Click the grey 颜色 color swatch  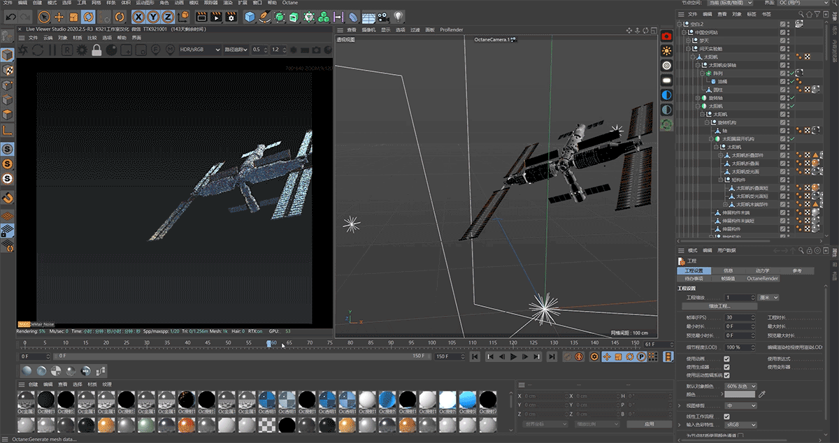(740, 395)
